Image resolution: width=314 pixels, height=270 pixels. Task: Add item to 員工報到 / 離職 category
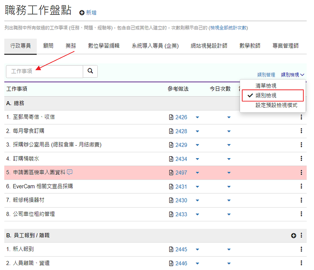pyautogui.click(x=294, y=235)
